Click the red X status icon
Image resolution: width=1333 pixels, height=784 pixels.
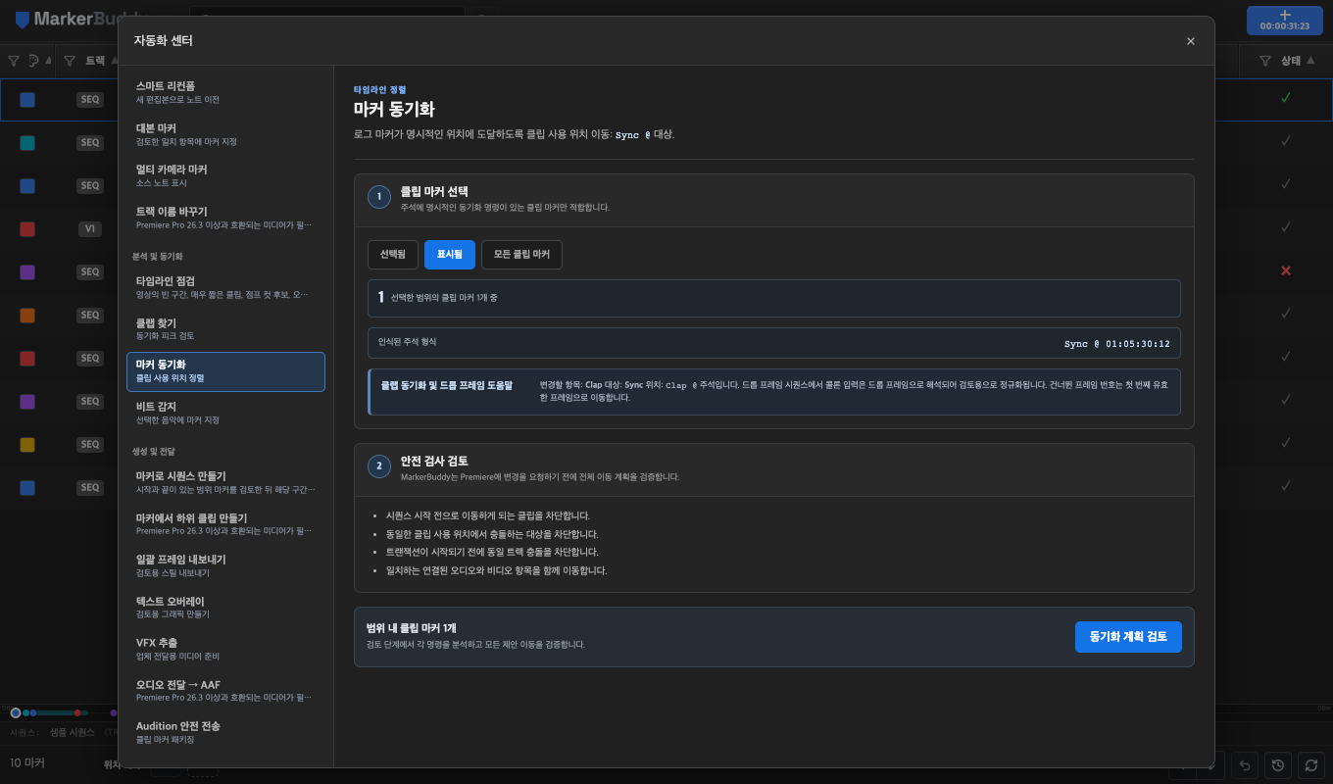[1286, 270]
